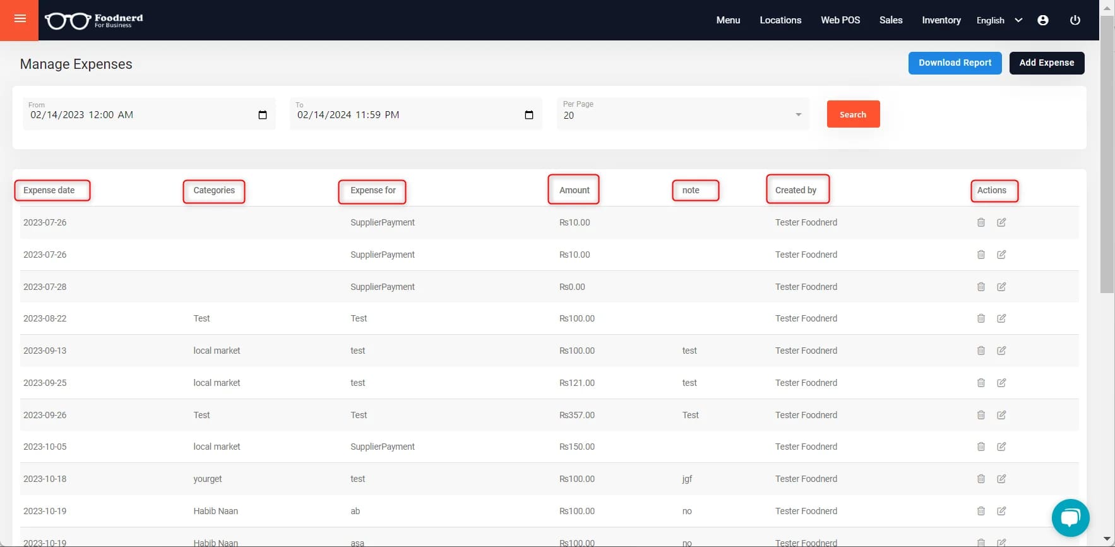Click the Expense for column header
The image size is (1115, 547).
(x=373, y=190)
